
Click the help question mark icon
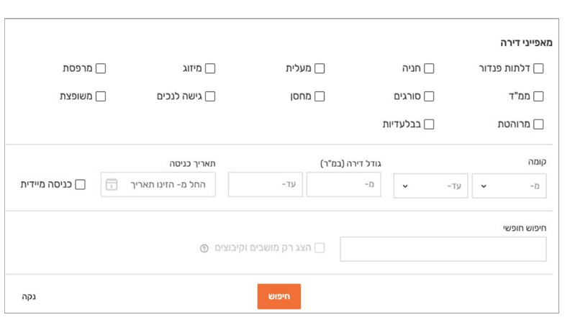(x=204, y=248)
